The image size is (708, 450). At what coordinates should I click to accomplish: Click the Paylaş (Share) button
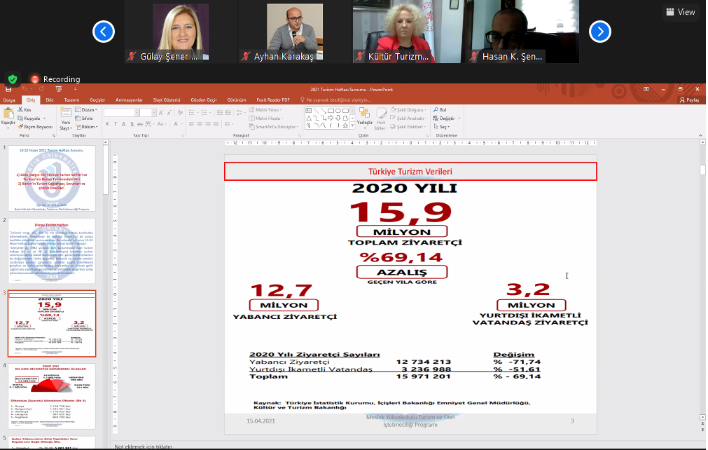(689, 100)
